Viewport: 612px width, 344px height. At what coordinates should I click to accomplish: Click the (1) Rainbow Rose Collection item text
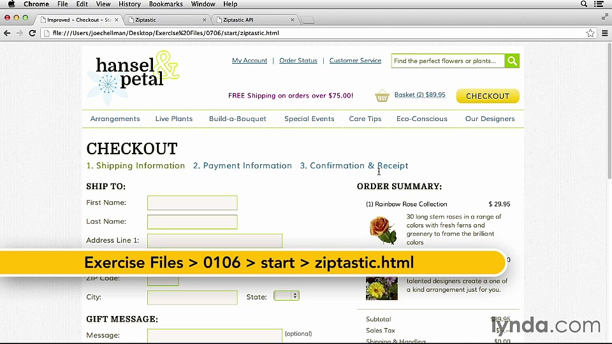(407, 204)
